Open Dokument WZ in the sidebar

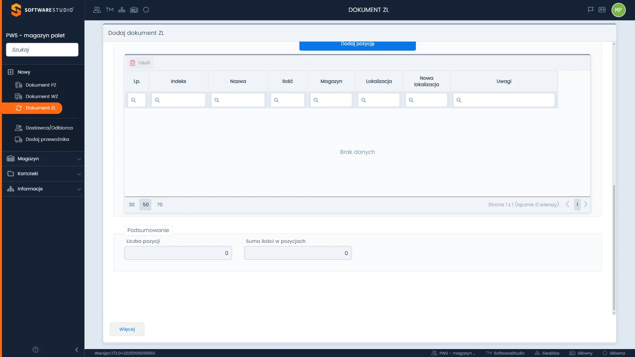42,96
